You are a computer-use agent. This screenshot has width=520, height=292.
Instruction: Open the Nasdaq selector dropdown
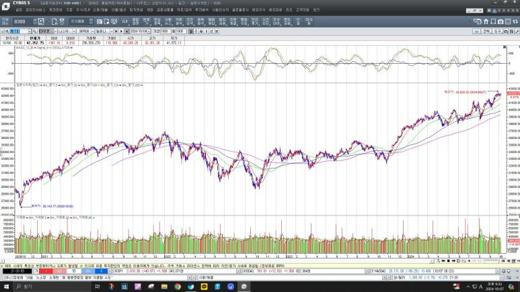[74, 31]
